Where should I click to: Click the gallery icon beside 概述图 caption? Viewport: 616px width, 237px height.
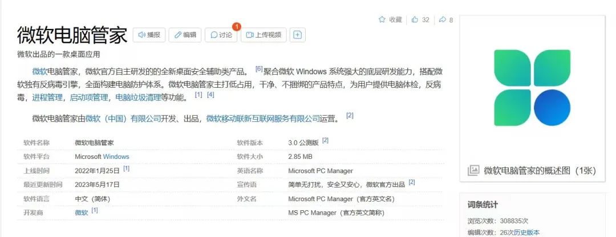[473, 170]
